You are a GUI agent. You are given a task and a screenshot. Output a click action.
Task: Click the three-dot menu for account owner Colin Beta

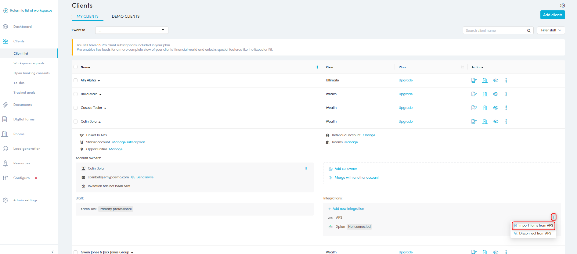click(x=306, y=169)
